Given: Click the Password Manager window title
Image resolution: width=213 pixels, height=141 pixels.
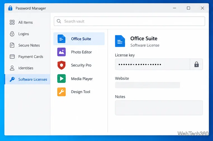Looking at the screenshot, I should pyautogui.click(x=31, y=8).
